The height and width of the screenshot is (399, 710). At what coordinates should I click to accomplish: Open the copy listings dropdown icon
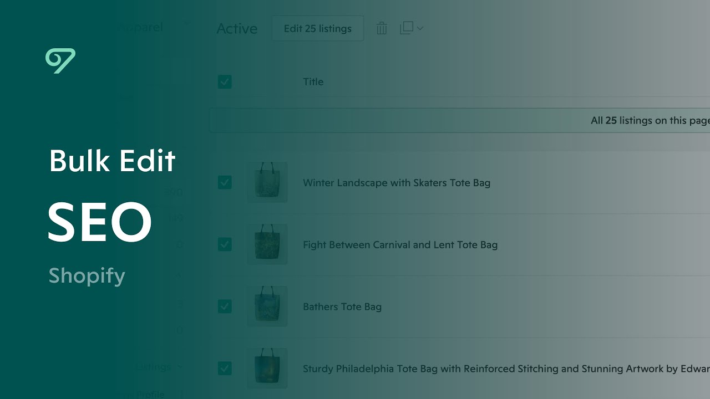pyautogui.click(x=412, y=28)
